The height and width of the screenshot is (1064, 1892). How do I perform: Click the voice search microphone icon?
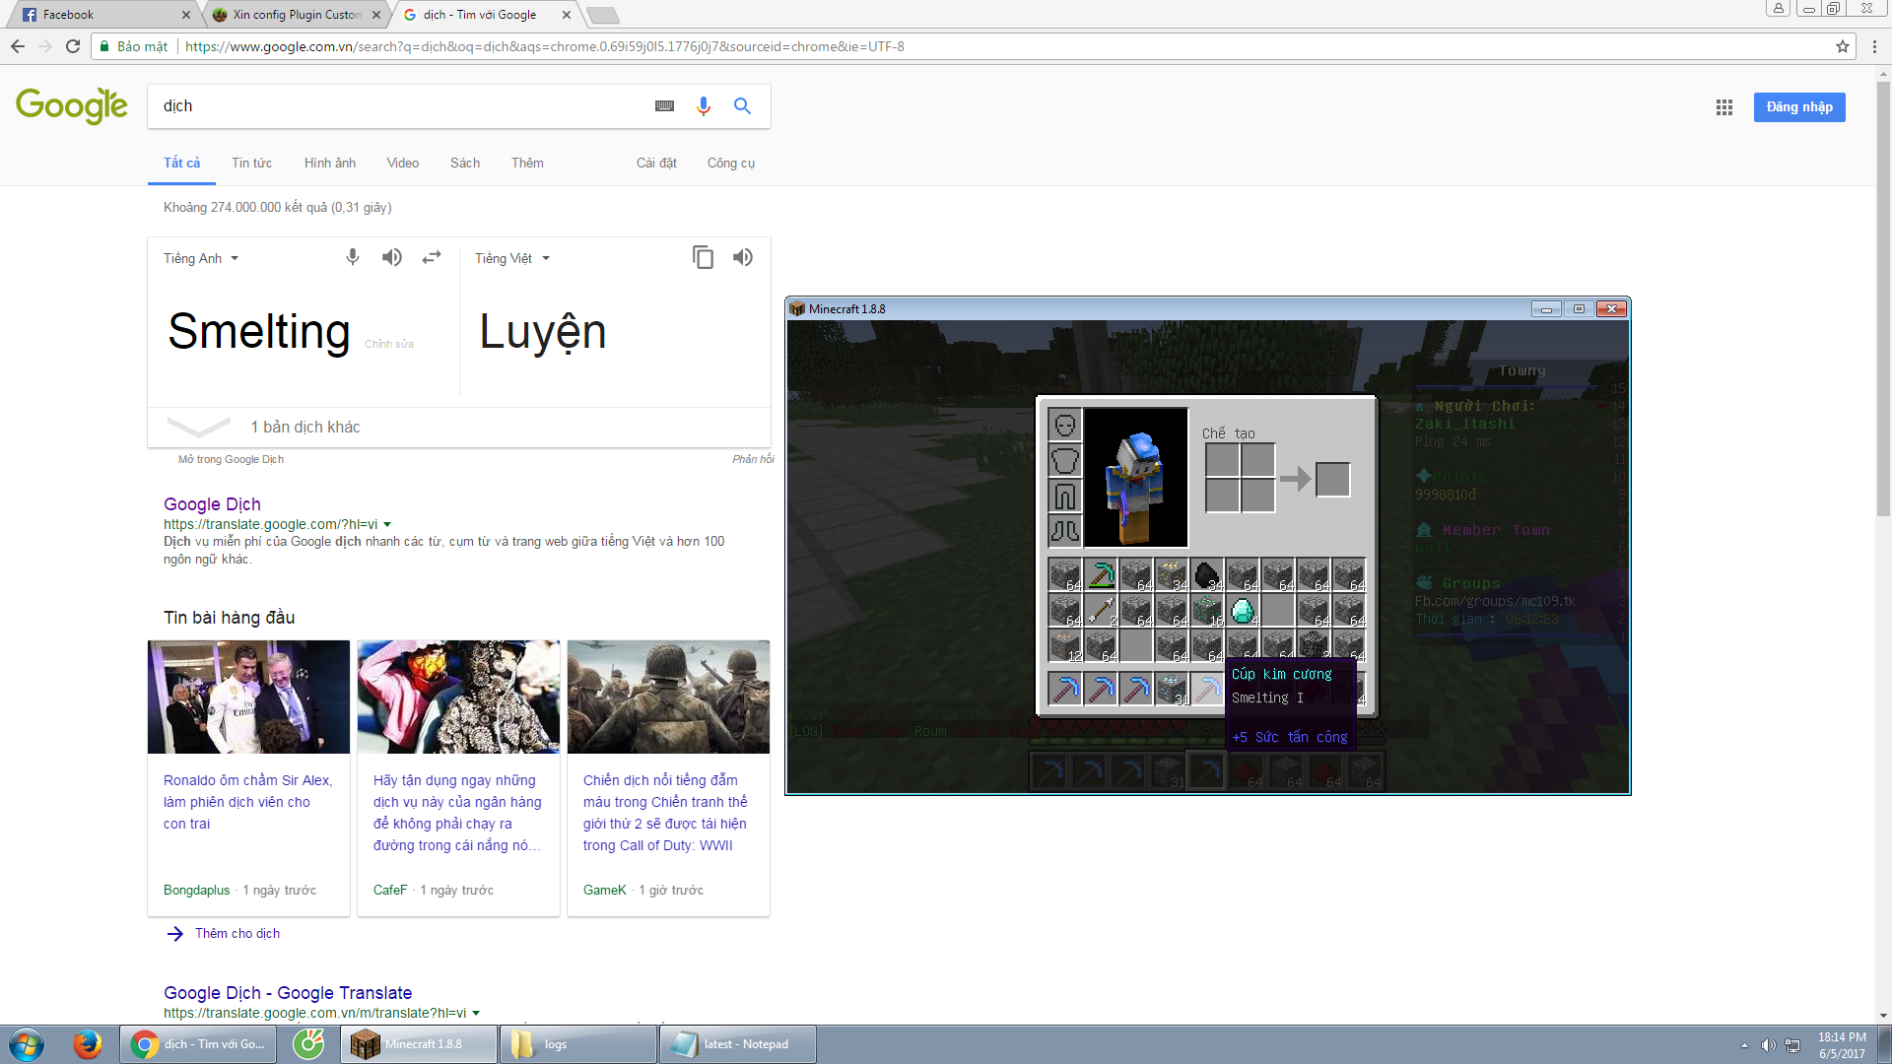[x=703, y=106]
